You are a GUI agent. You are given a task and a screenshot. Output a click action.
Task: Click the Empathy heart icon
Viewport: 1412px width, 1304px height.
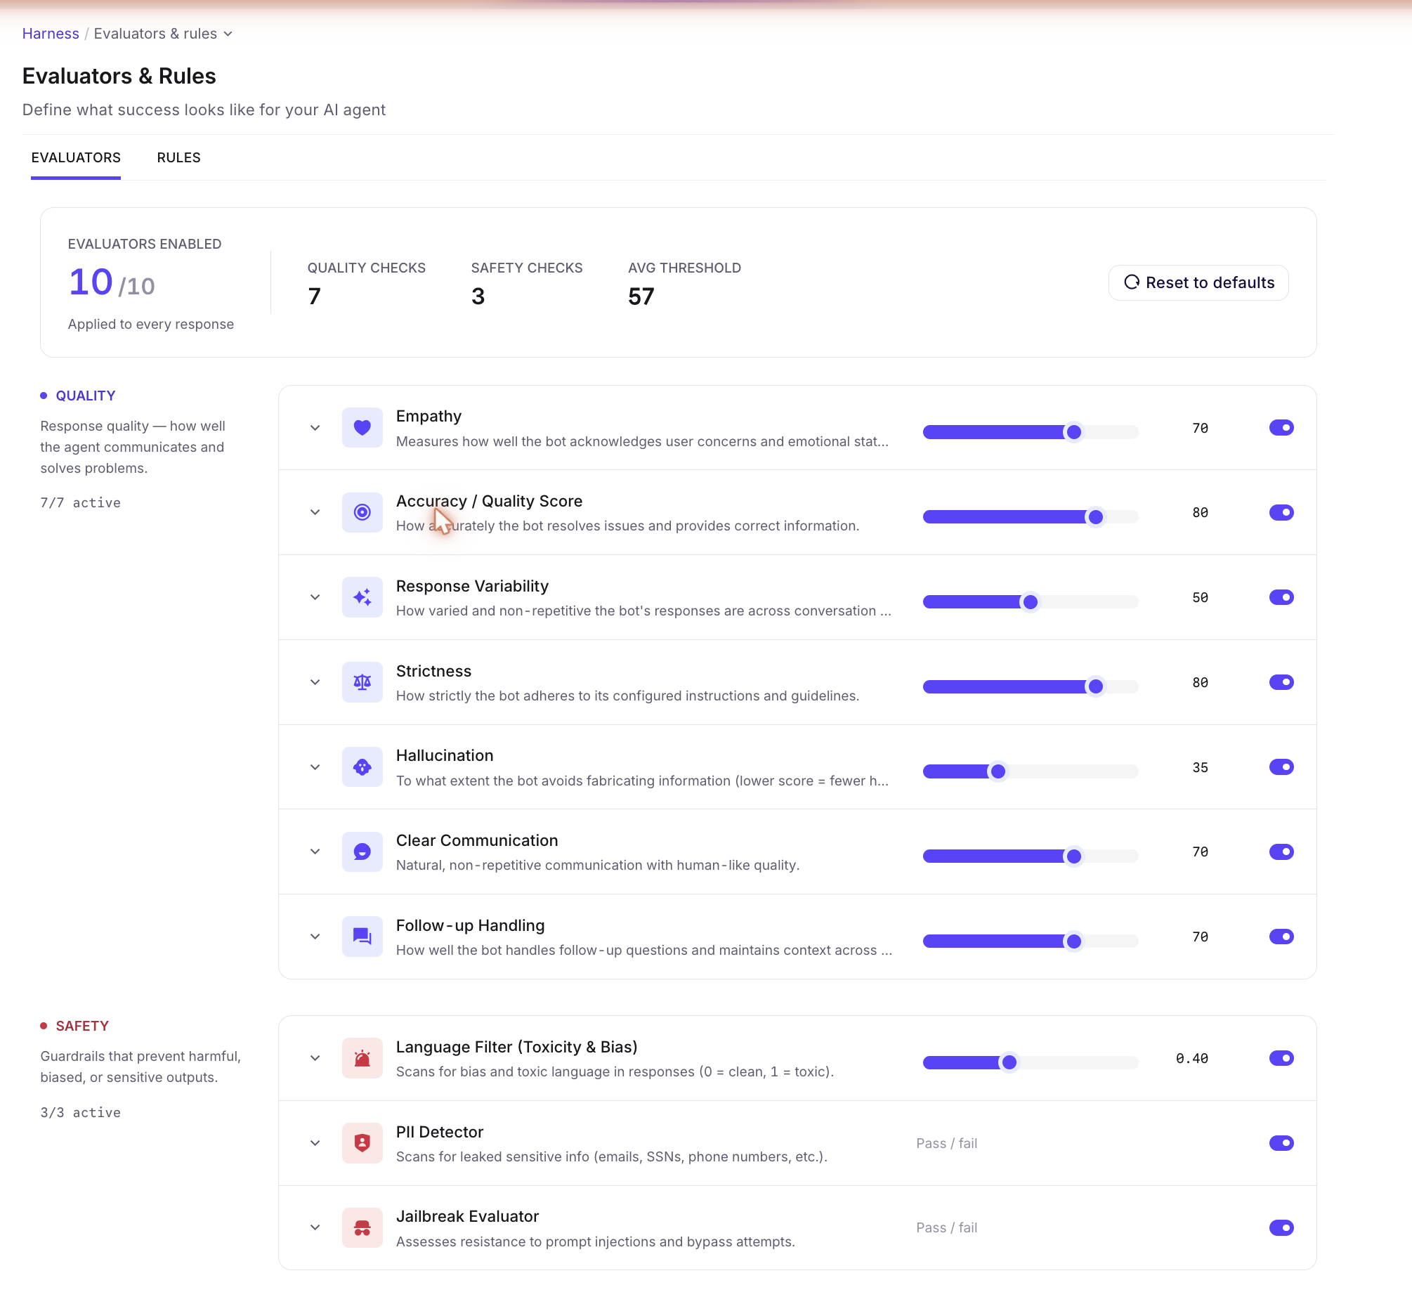point(362,427)
